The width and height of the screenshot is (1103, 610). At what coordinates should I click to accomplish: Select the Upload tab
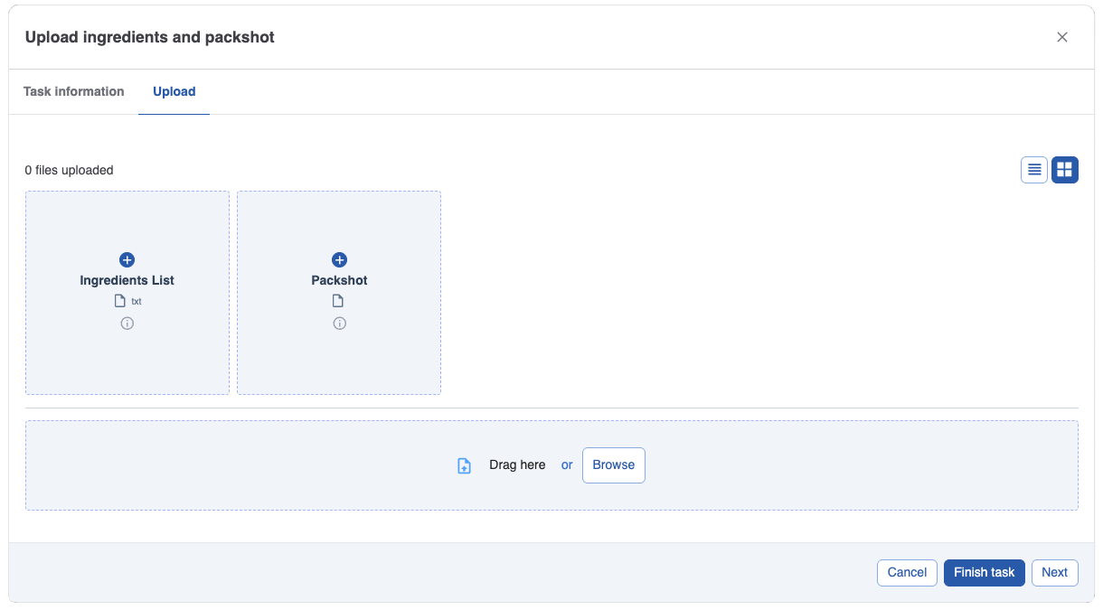click(x=174, y=91)
